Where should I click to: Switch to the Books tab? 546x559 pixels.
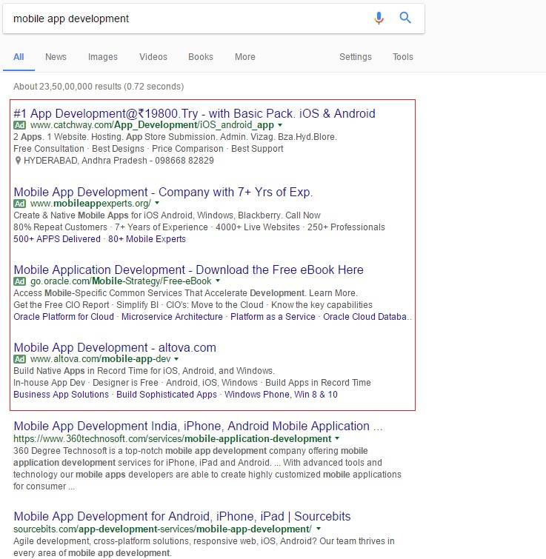click(x=201, y=57)
